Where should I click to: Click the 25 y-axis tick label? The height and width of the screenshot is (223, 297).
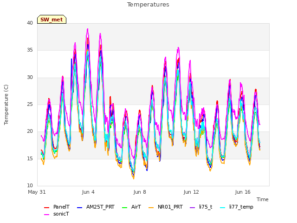(30, 104)
